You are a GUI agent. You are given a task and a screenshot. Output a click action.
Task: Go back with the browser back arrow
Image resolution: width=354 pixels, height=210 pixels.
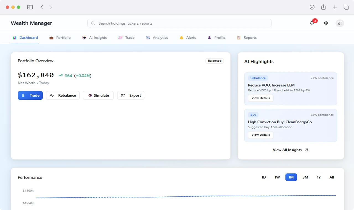pos(42,7)
